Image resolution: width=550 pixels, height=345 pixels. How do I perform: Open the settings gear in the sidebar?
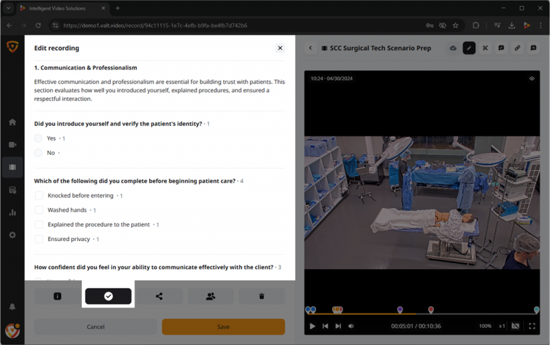pyautogui.click(x=12, y=235)
